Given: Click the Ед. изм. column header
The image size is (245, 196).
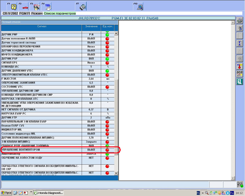Looking at the screenshot, I should pyautogui.click(x=108, y=28).
